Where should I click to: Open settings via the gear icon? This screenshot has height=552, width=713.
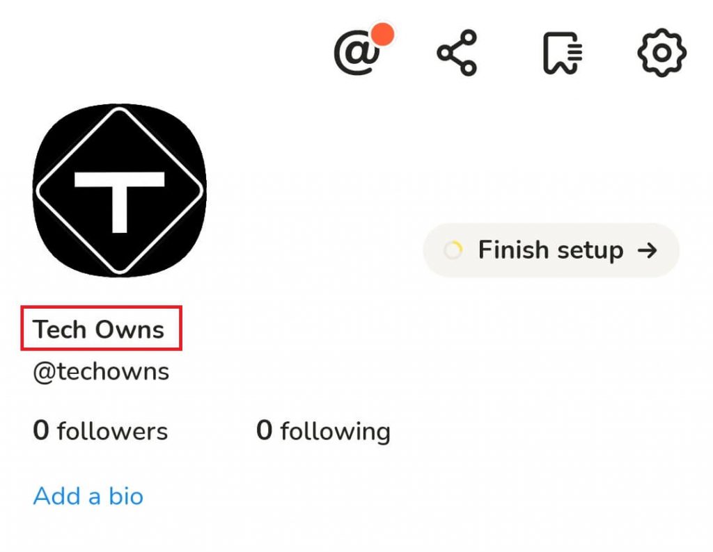pos(661,53)
